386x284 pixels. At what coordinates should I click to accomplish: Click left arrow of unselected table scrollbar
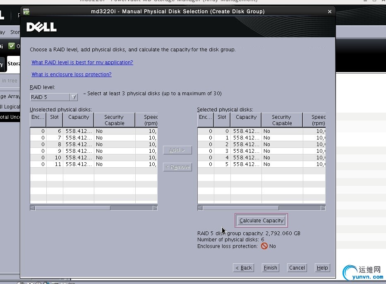pyautogui.click(x=33, y=208)
